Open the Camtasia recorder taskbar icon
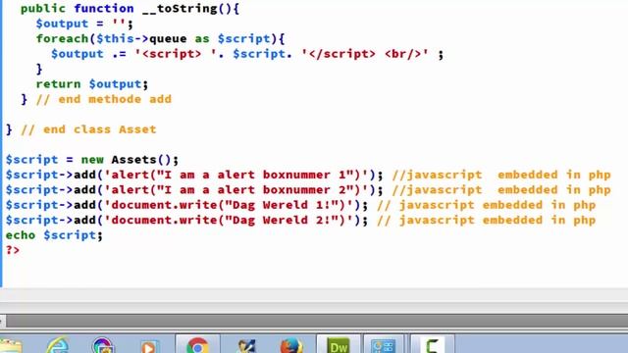 click(x=432, y=344)
